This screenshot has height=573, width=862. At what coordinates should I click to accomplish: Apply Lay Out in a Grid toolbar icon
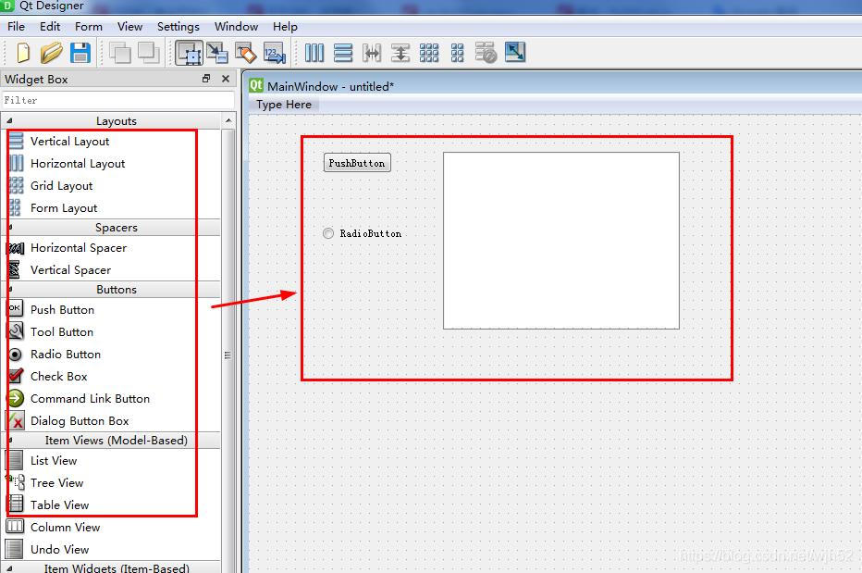click(429, 53)
